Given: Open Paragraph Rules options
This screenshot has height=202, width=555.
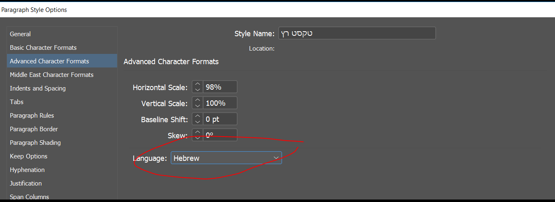Looking at the screenshot, I should tap(32, 116).
